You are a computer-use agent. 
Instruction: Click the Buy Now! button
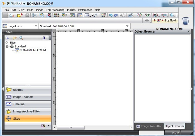[170, 20]
